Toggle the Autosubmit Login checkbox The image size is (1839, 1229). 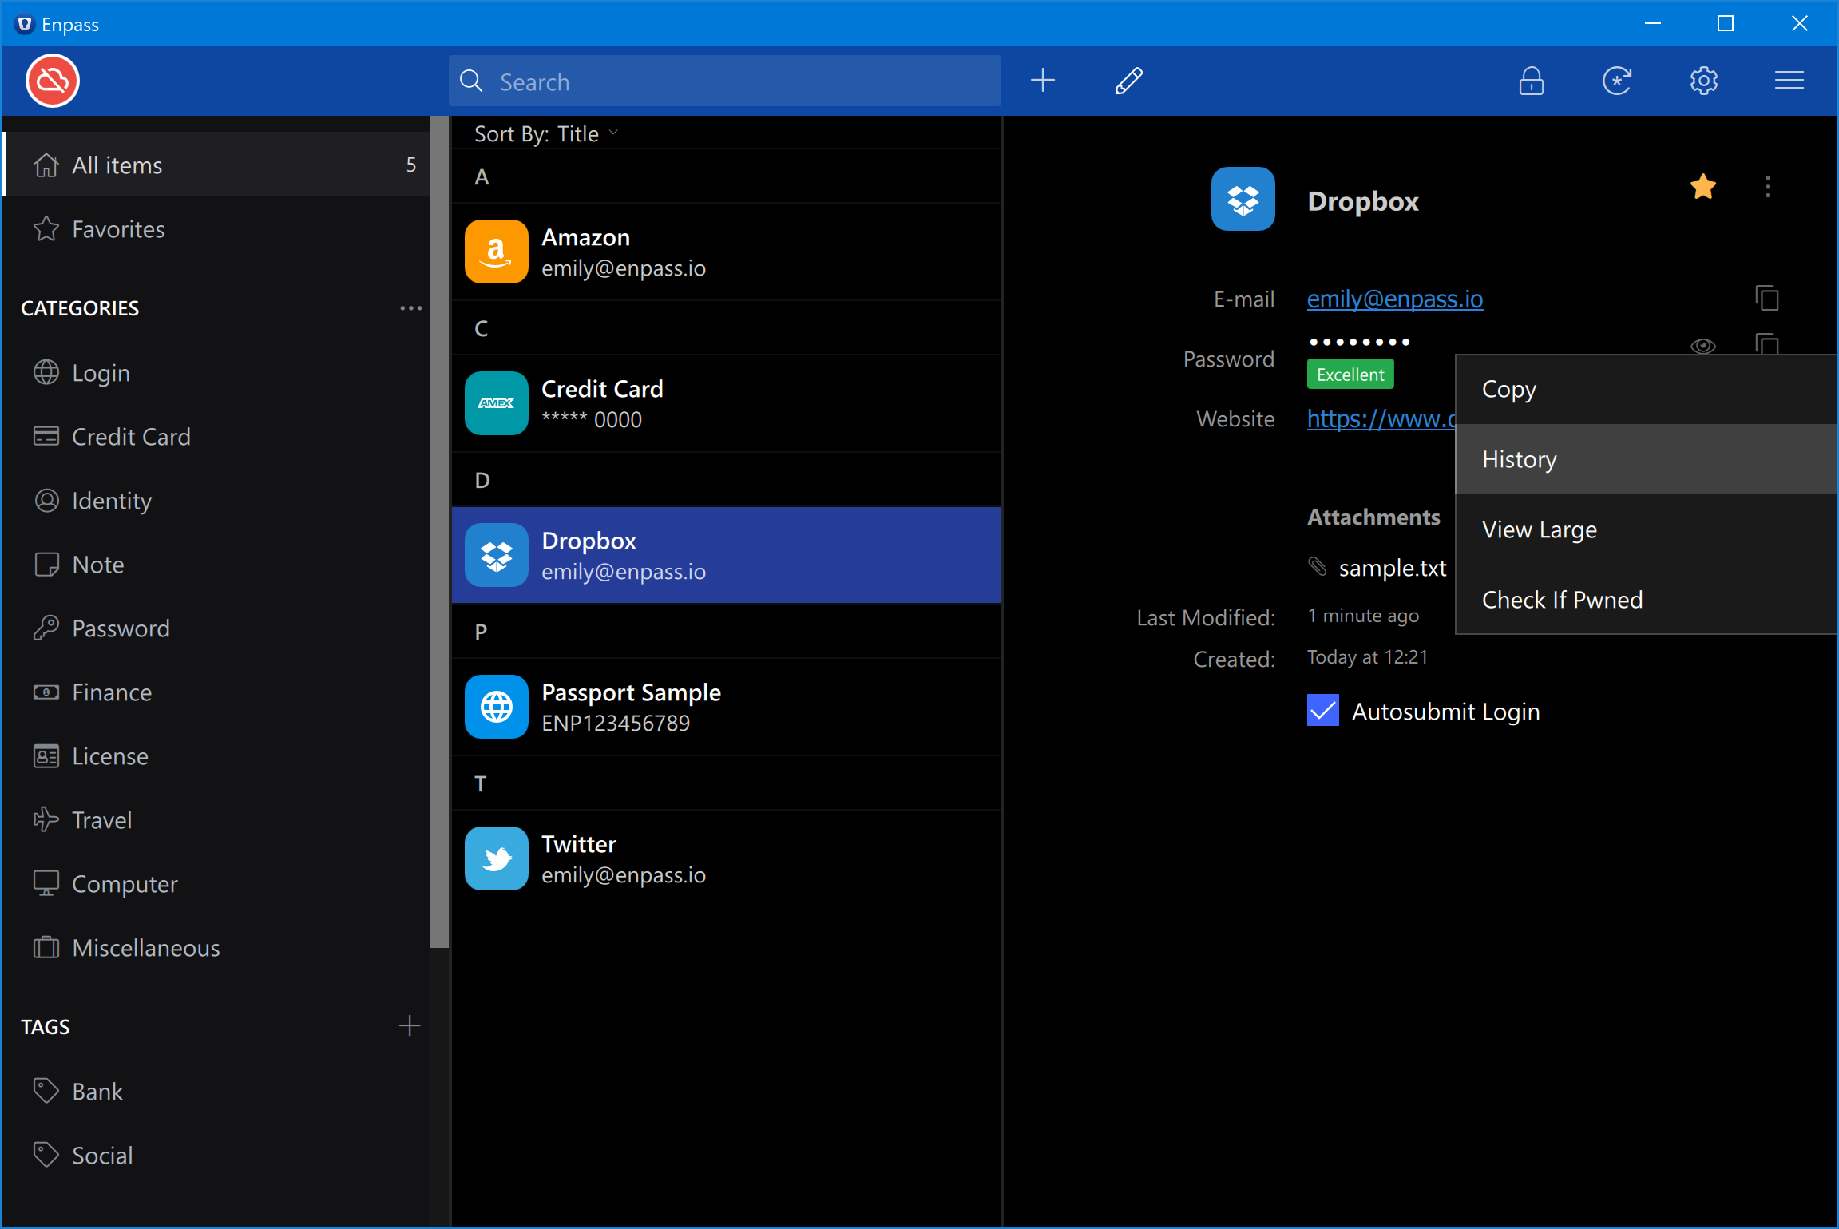point(1323,710)
